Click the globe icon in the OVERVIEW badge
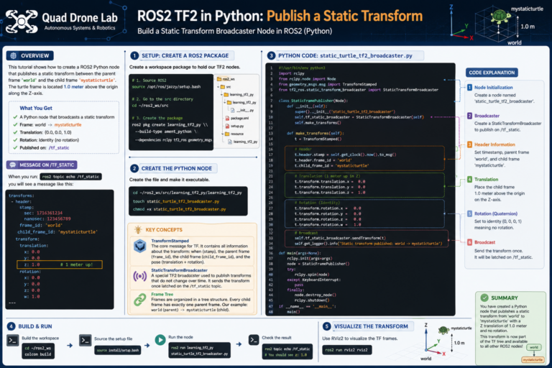Viewport: 552px width, 368px height. pyautogui.click(x=14, y=55)
